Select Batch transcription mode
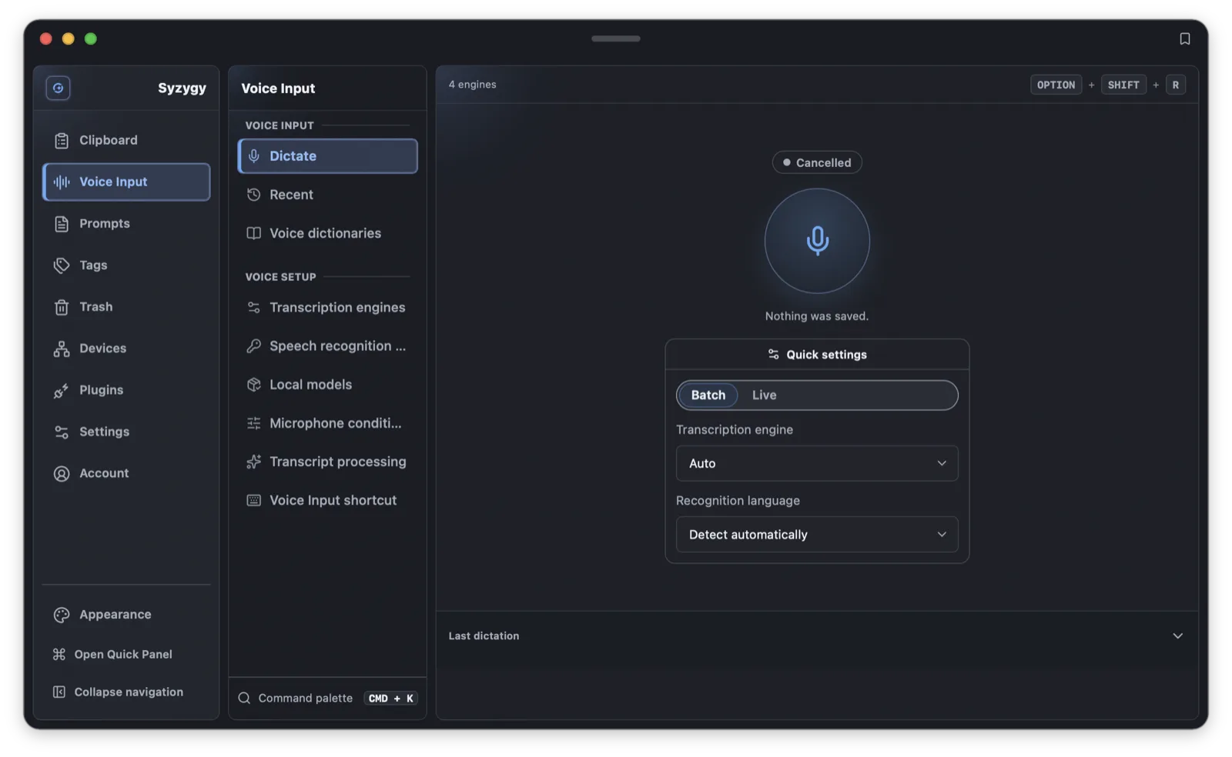This screenshot has height=757, width=1232. pyautogui.click(x=708, y=395)
